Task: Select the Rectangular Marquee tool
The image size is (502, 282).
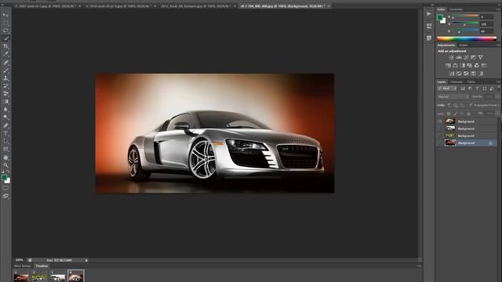Action: pyautogui.click(x=5, y=23)
